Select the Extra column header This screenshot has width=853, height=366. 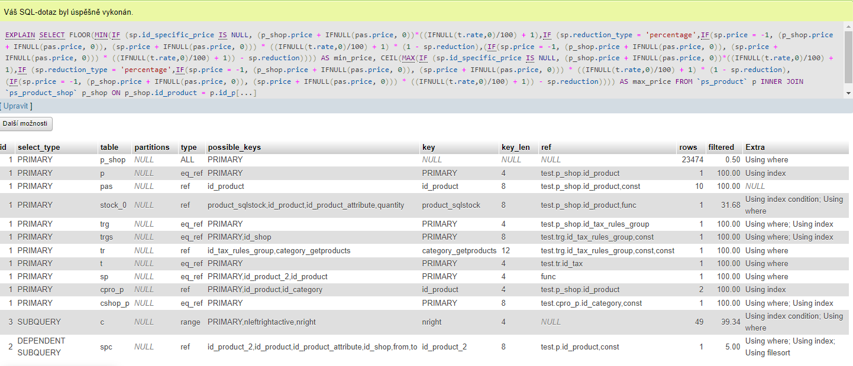[755, 147]
